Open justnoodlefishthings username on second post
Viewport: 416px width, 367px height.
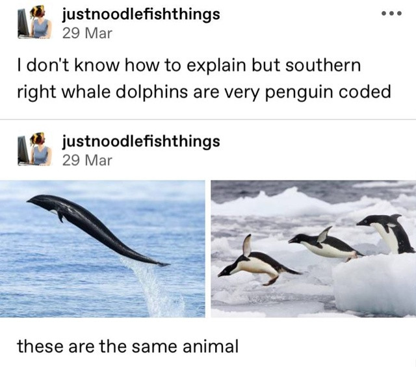[141, 142]
